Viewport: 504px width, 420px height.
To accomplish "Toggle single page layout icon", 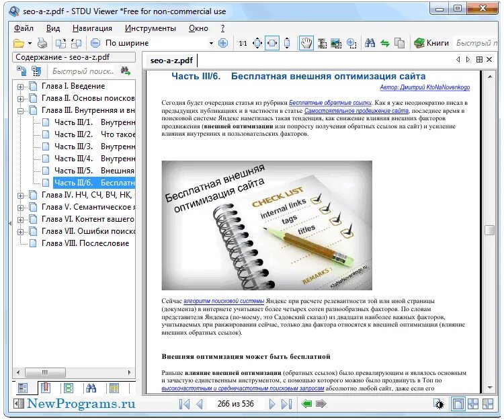I will (x=458, y=404).
